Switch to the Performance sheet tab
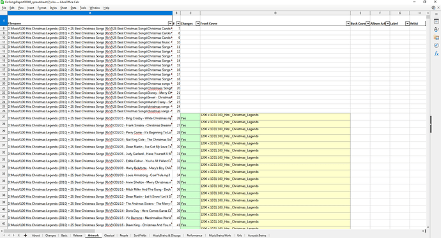The width and height of the screenshot is (441, 238). [x=194, y=235]
